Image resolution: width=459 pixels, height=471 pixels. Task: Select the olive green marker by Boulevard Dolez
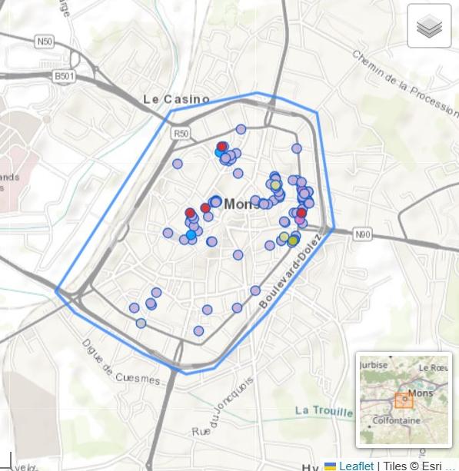[293, 240]
